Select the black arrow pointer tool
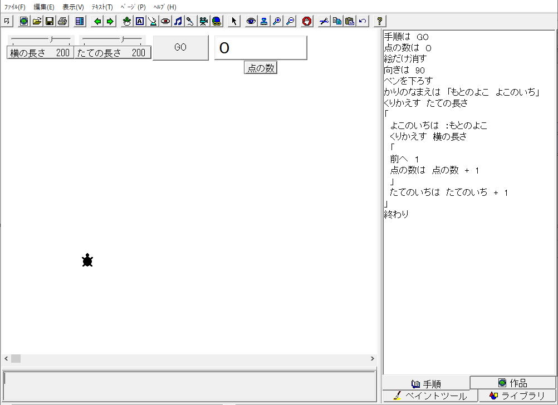Image resolution: width=558 pixels, height=405 pixels. 234,21
